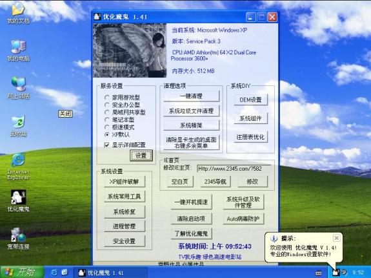The image size is (371, 278).
Task: Click the 一键清理 button
Action: [x=191, y=96]
